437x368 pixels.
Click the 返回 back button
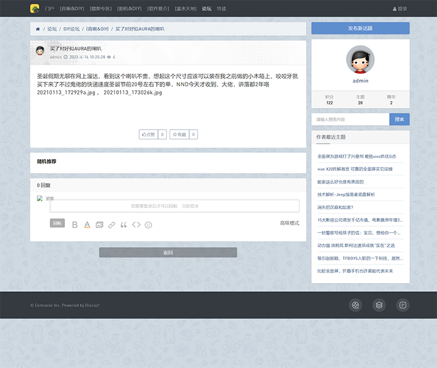tap(168, 252)
